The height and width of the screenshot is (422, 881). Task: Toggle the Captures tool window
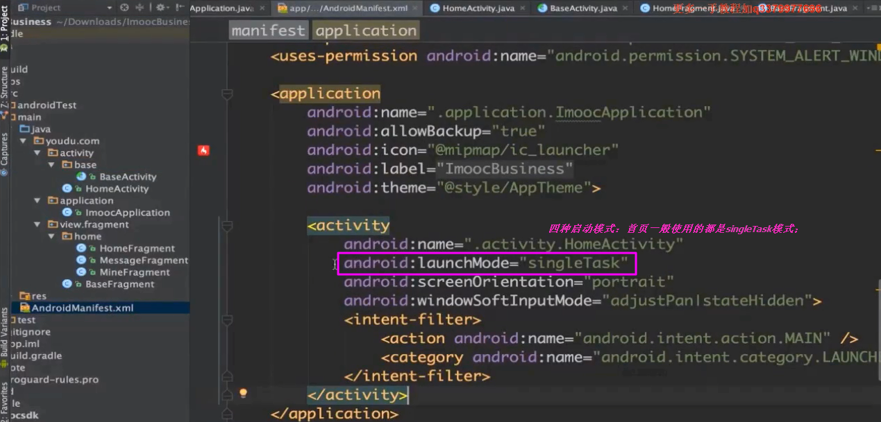tap(5, 154)
